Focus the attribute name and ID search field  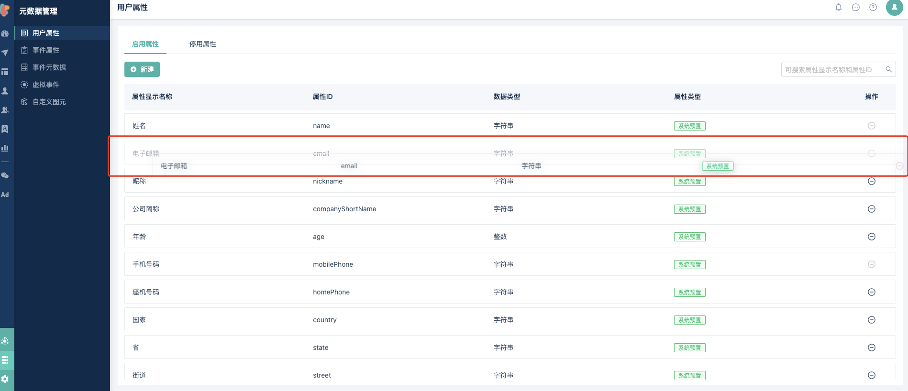click(x=832, y=70)
